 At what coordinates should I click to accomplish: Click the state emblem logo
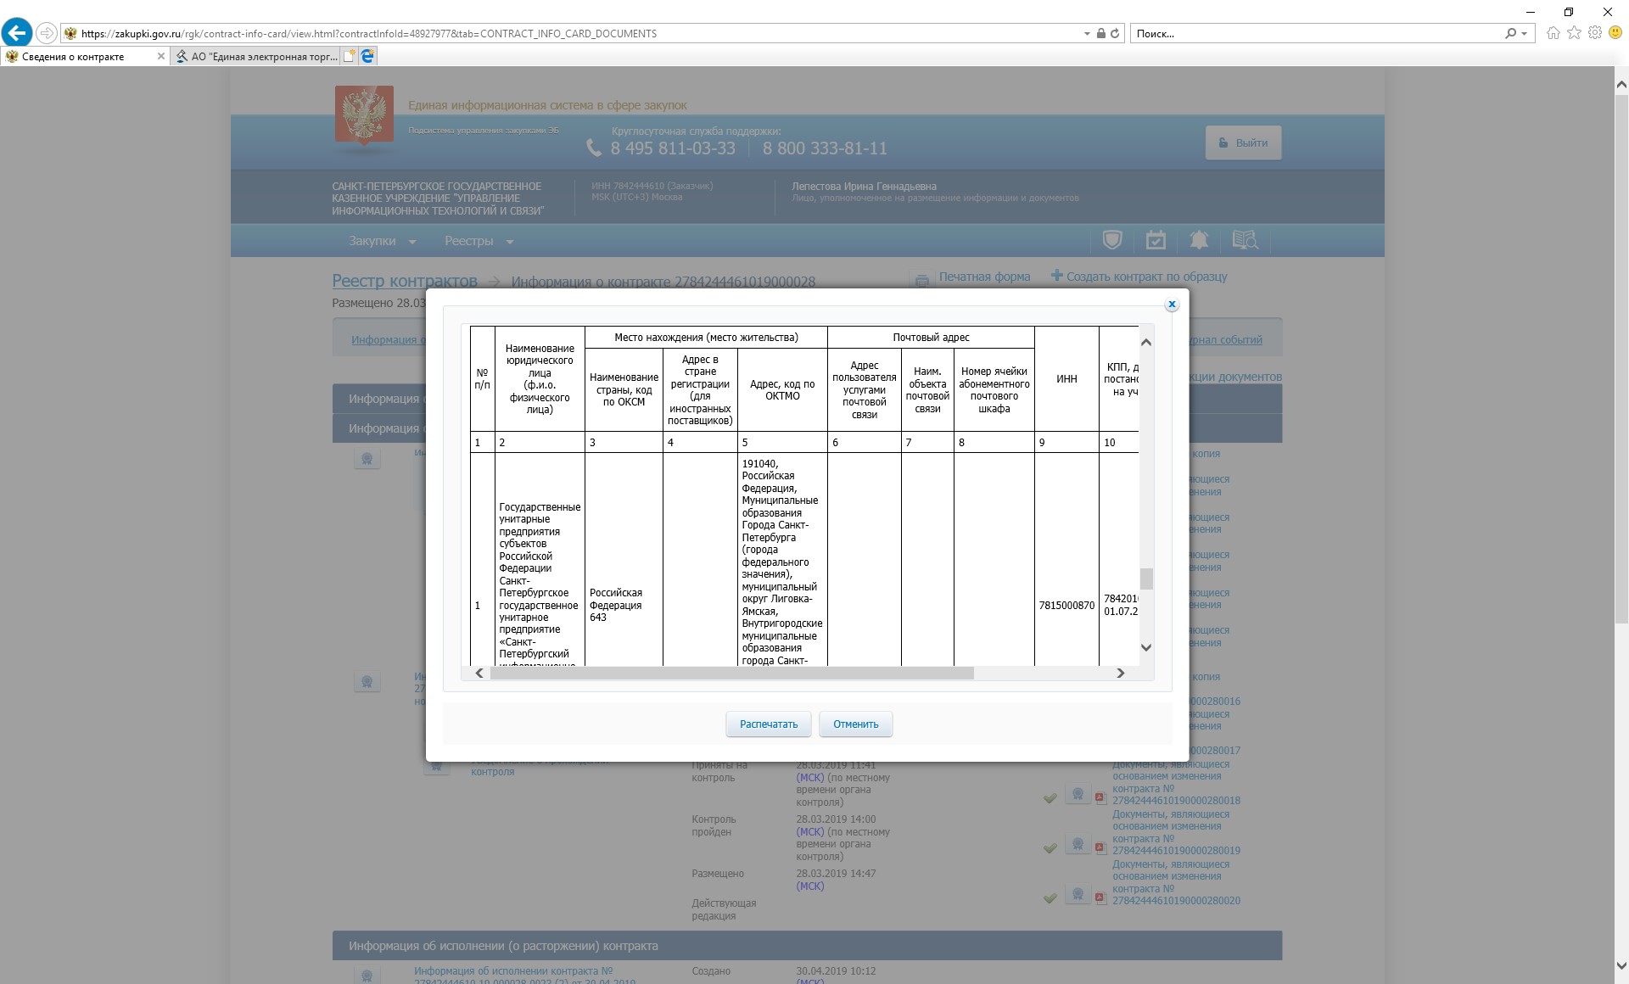(364, 115)
